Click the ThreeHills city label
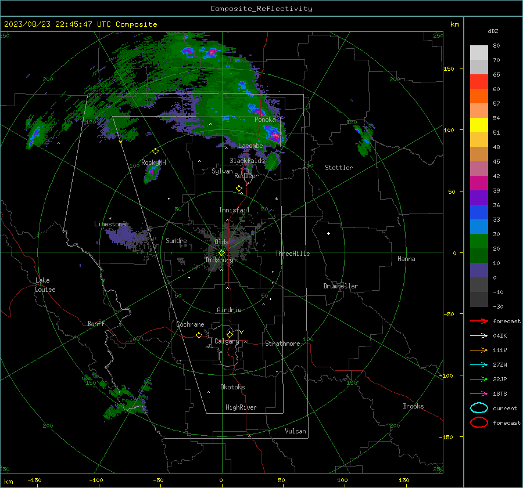The image size is (523, 488). coord(292,254)
